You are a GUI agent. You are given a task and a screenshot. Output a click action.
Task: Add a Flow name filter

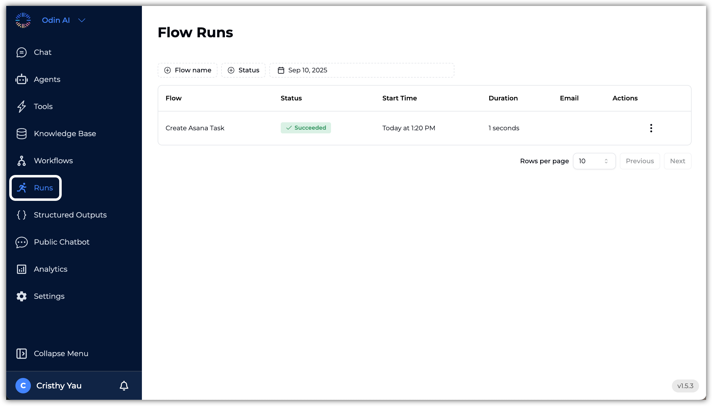click(188, 70)
